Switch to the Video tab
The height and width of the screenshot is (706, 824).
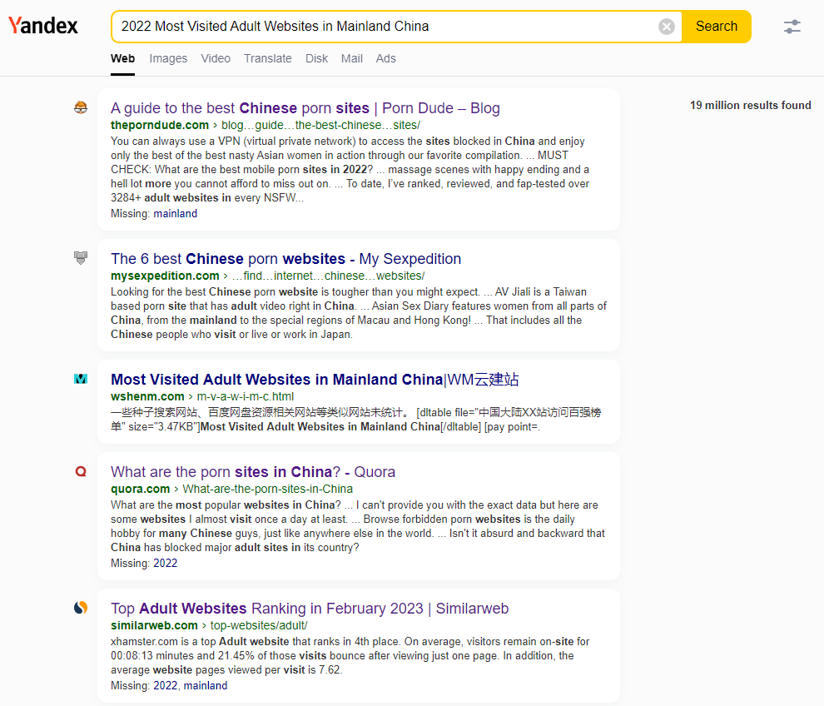[216, 58]
